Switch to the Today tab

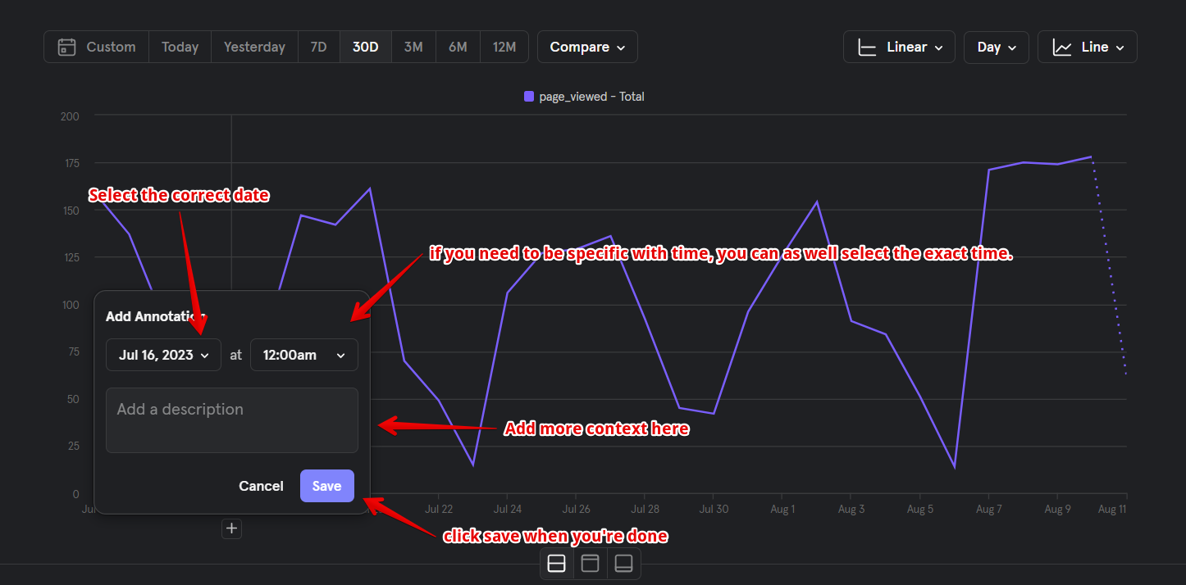click(180, 47)
